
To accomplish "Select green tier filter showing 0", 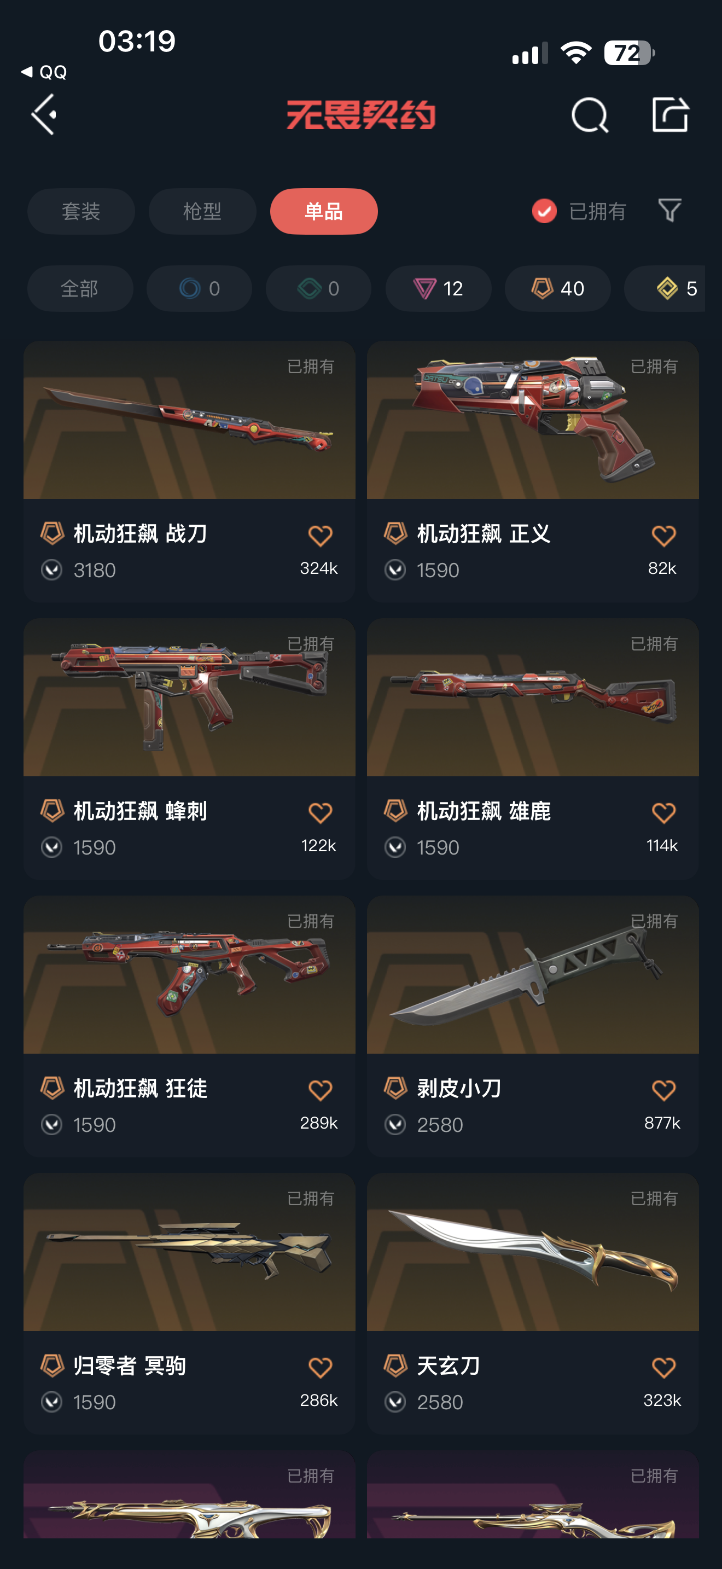I will click(318, 288).
